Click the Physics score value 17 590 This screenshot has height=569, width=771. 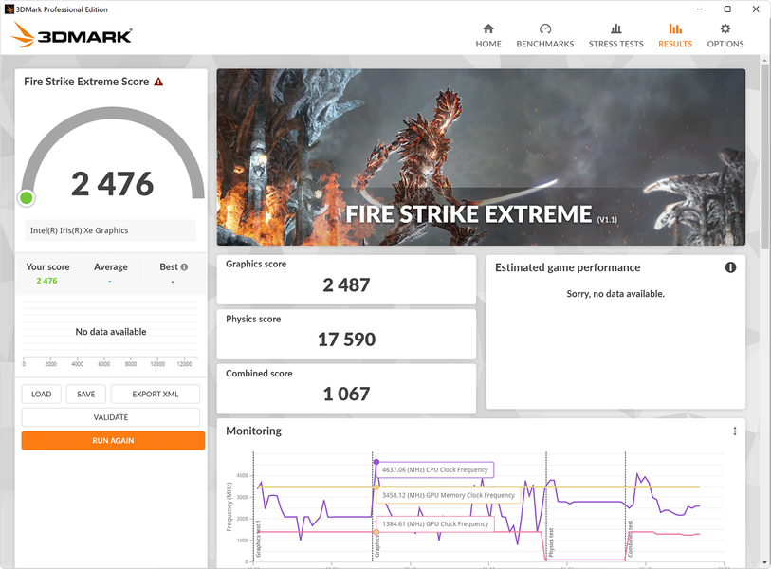point(346,340)
